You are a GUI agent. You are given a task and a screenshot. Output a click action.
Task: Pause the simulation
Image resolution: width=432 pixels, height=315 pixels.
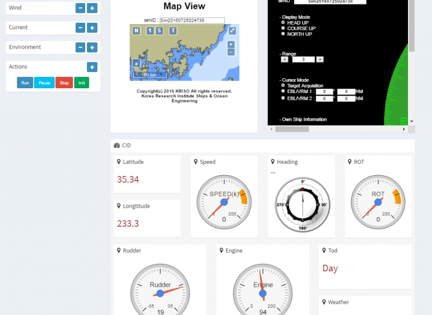pos(44,83)
